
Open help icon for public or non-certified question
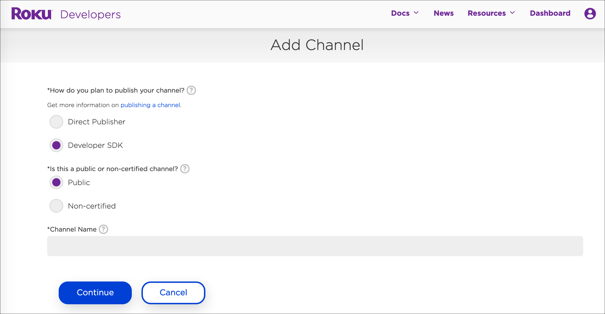click(x=185, y=169)
